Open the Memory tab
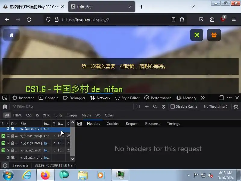 pos(186,98)
